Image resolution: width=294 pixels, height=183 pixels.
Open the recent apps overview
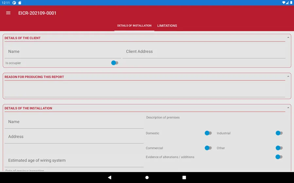pos(184,177)
